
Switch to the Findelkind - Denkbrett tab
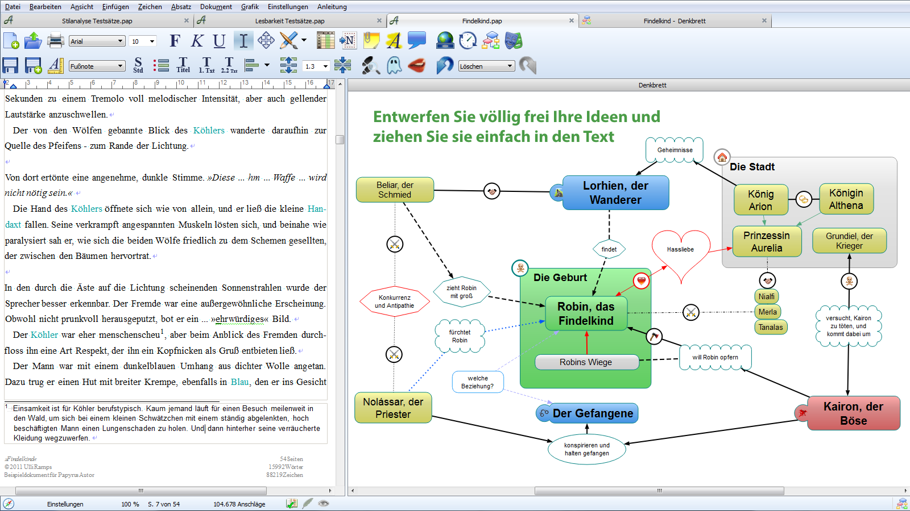[x=675, y=21]
